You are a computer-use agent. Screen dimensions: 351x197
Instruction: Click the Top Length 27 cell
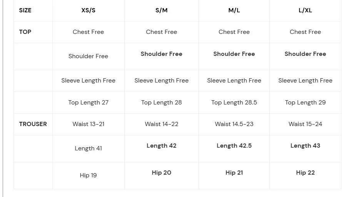click(88, 103)
